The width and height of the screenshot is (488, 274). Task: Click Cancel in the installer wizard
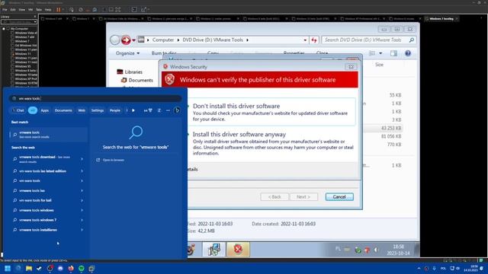(x=339, y=196)
